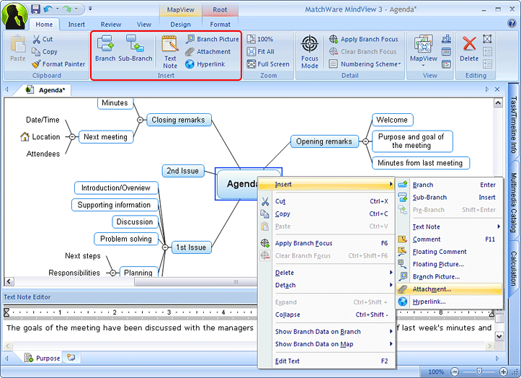521x378 pixels.
Task: Activate Focus Mode
Action: [310, 52]
